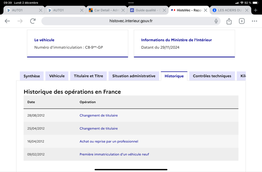This screenshot has width=262, height=172.
Task: Close the second AUTO1 tab
Action: [82, 10]
